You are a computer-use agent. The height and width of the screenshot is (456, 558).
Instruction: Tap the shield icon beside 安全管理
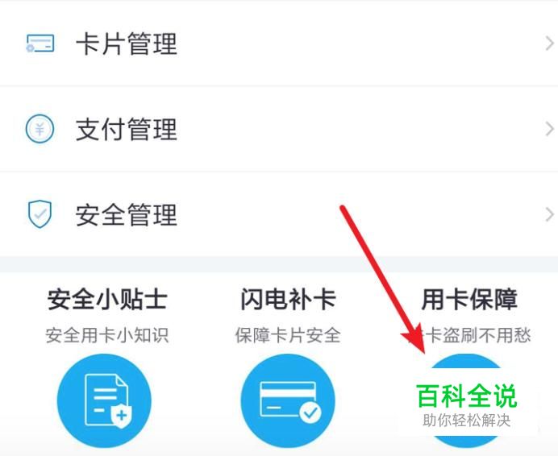click(x=40, y=213)
